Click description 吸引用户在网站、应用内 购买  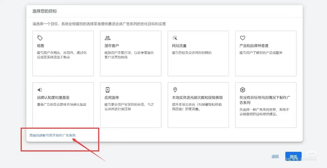62,55
